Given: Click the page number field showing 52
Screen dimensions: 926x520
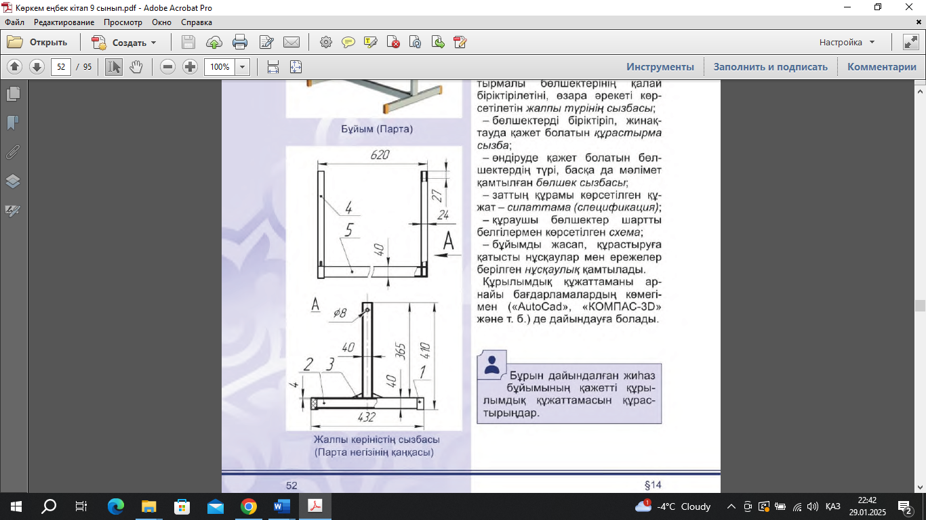Looking at the screenshot, I should [x=61, y=67].
